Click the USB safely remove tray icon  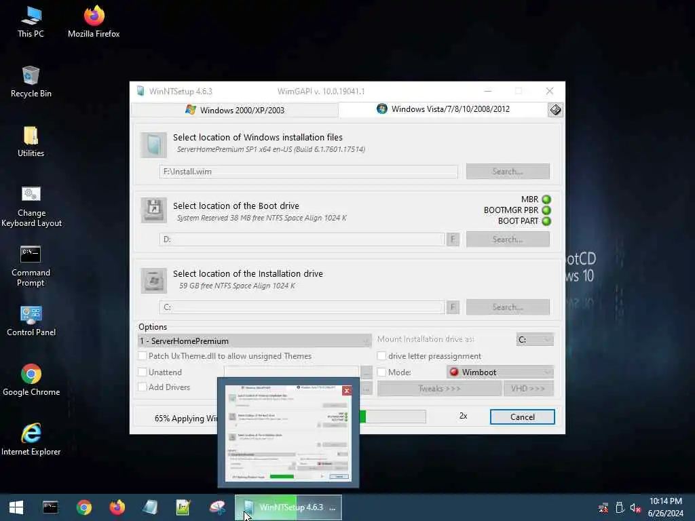click(x=620, y=507)
